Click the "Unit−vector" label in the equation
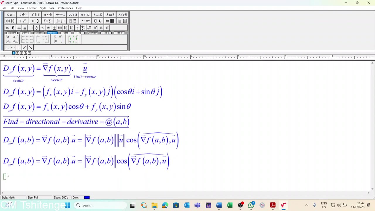The width and height of the screenshot is (375, 211). pos(85,77)
